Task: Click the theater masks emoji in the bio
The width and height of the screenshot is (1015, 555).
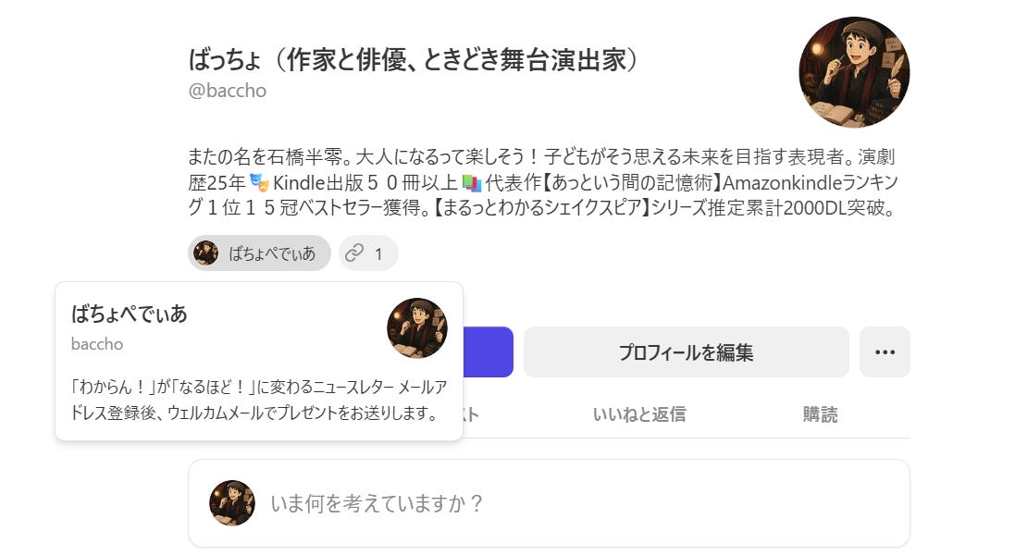Action: (x=259, y=182)
